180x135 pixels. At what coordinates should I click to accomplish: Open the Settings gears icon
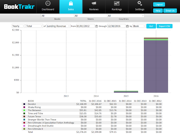point(140,3)
